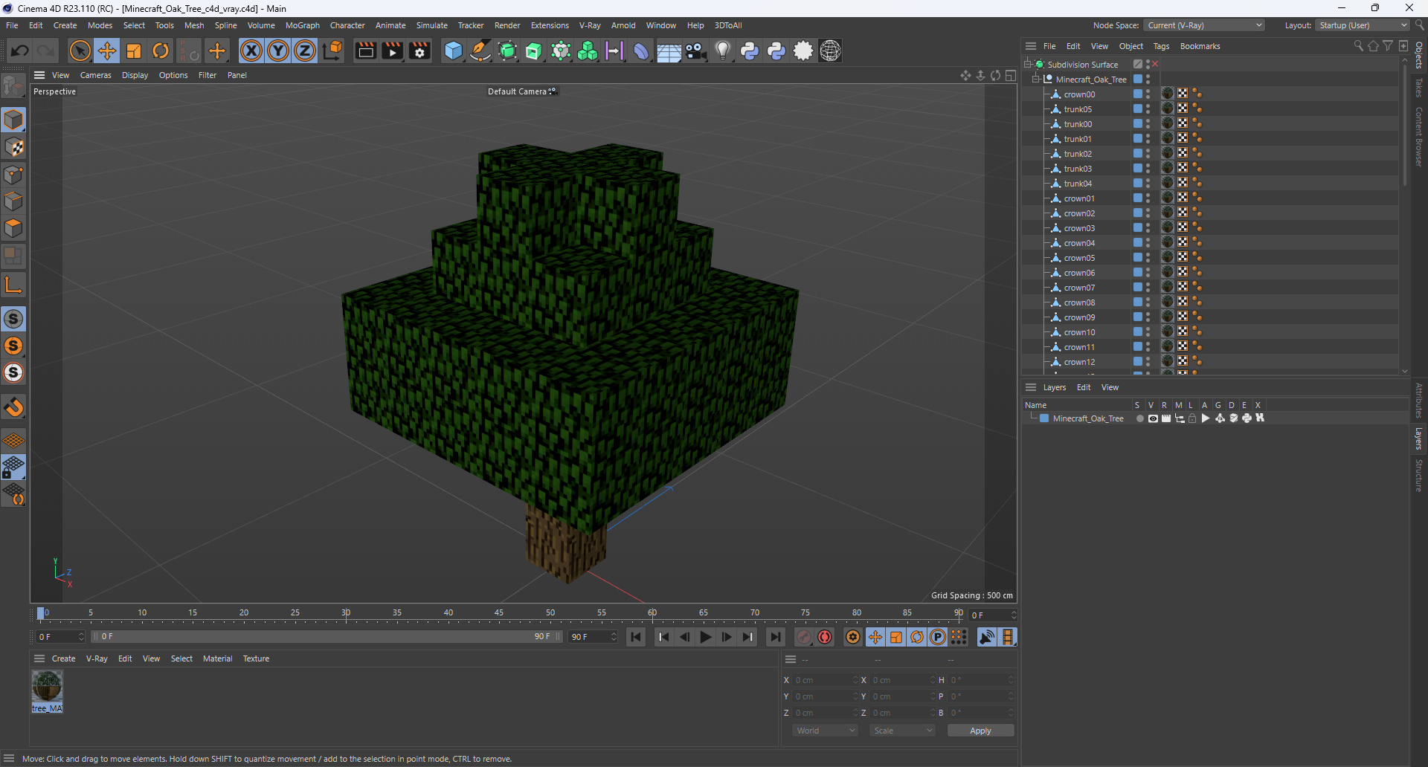Screen dimensions: 1428x767
Task: Select the crown00 object
Action: (x=1079, y=94)
